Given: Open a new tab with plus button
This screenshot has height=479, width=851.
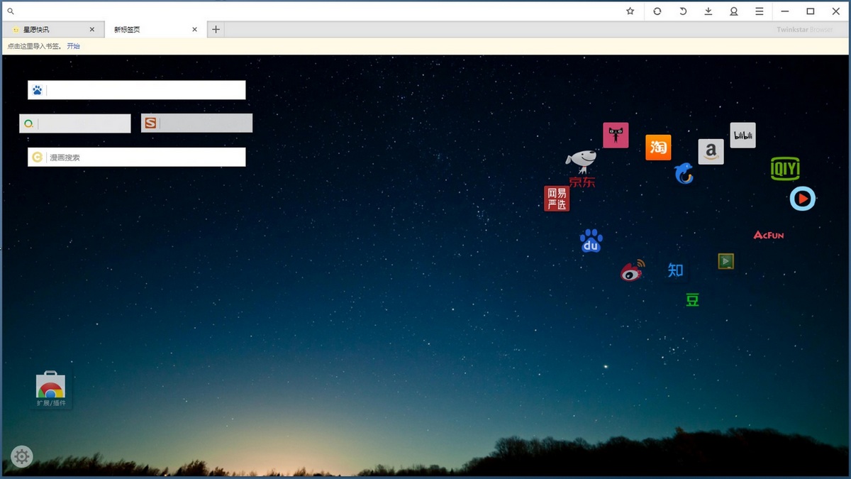Looking at the screenshot, I should coord(216,30).
